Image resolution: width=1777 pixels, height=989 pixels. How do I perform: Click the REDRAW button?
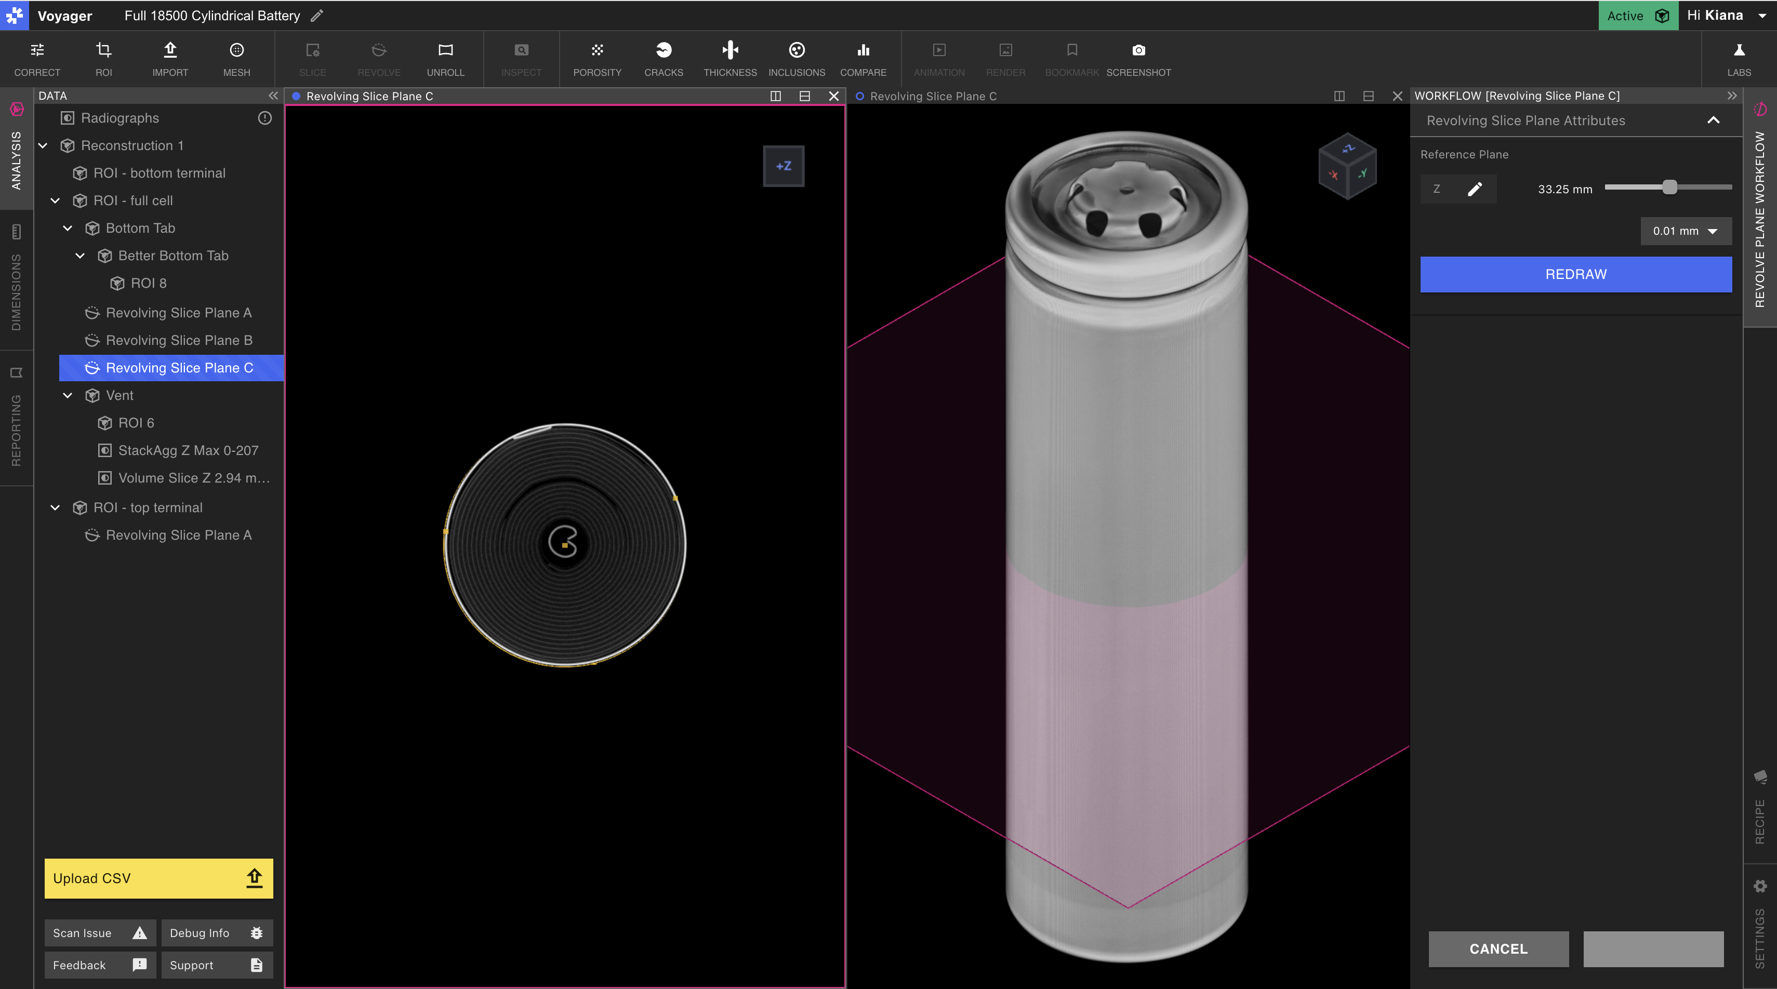(1575, 274)
